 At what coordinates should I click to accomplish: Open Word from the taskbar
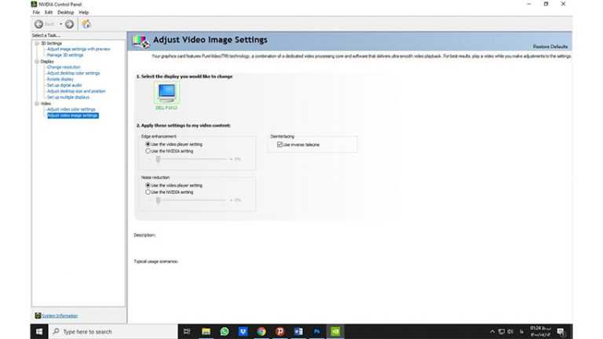click(298, 331)
